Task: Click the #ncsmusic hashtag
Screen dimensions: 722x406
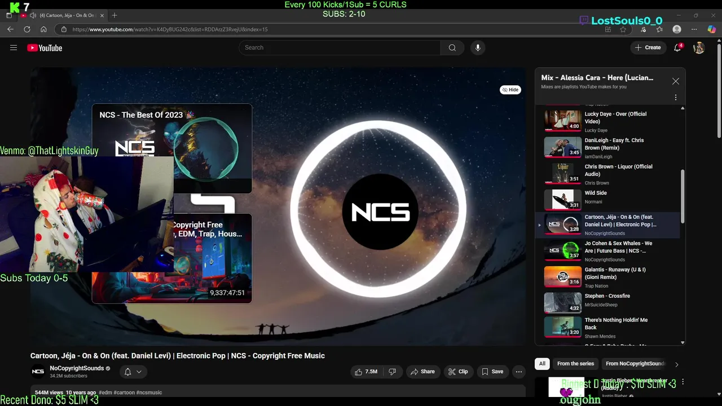Action: tap(149, 392)
